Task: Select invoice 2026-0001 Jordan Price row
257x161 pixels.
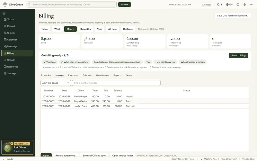Action: coord(145,106)
